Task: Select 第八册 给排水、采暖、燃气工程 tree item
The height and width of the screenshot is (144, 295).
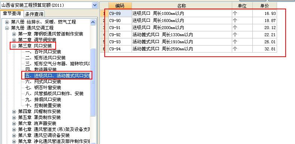Action: click(x=43, y=22)
